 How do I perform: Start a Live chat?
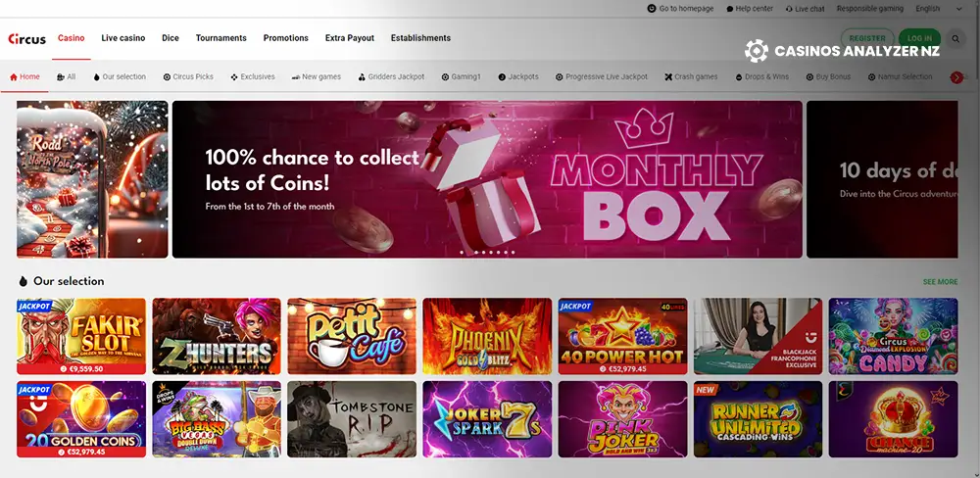(x=805, y=9)
